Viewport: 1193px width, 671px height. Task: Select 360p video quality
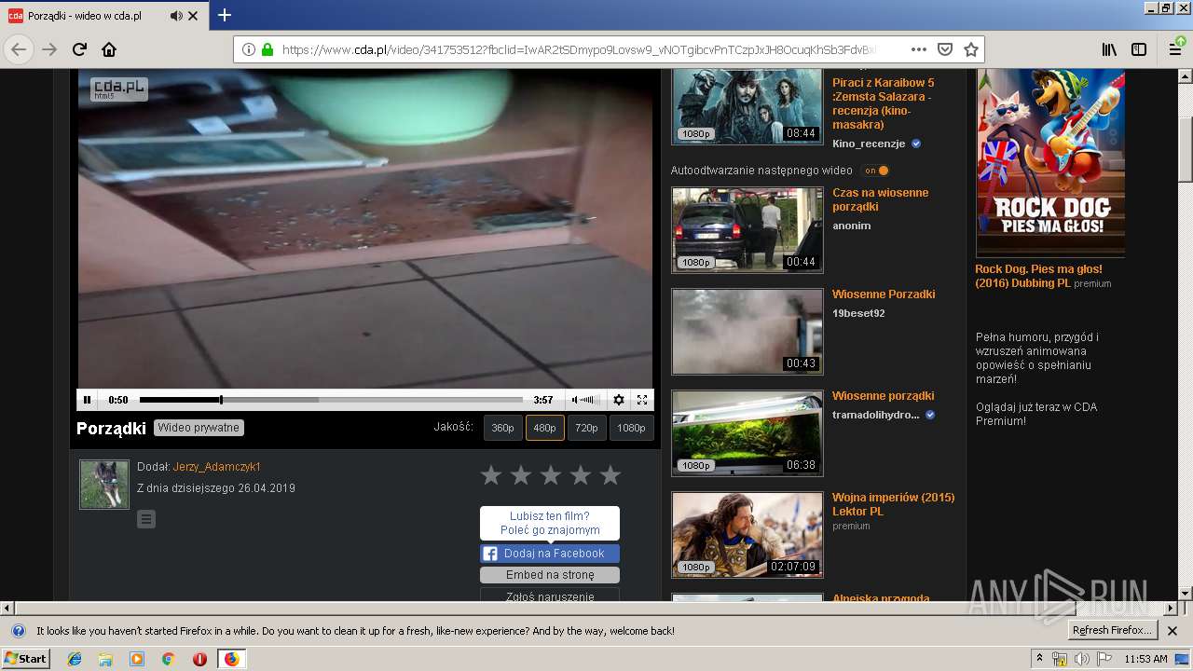point(502,428)
